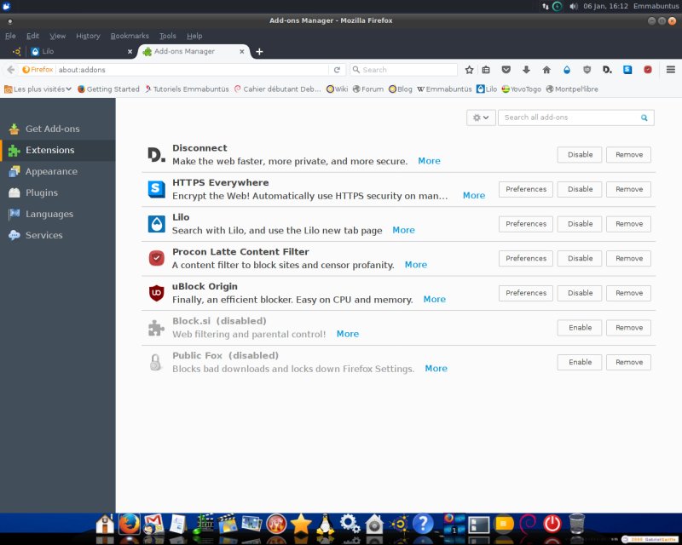Open the Tools menu
The height and width of the screenshot is (545, 682).
(167, 36)
